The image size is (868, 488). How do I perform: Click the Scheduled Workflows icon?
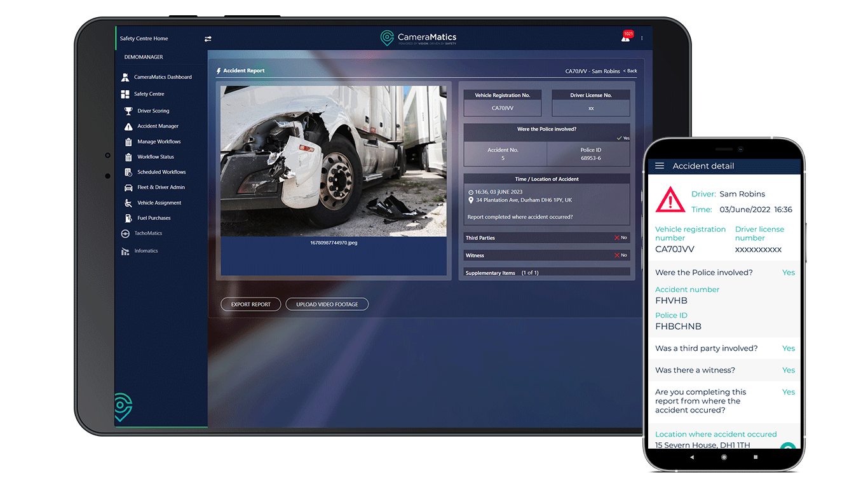[128, 172]
